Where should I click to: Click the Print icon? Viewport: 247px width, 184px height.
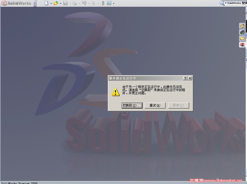click(75, 3)
